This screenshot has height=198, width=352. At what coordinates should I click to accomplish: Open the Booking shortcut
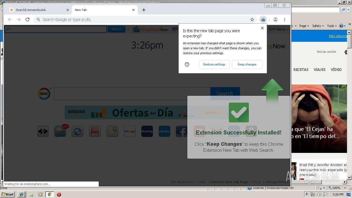click(147, 131)
